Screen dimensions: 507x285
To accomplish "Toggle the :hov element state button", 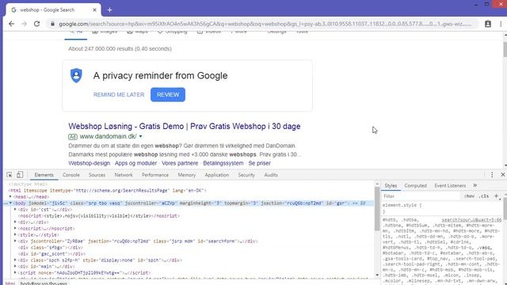I will (x=470, y=196).
